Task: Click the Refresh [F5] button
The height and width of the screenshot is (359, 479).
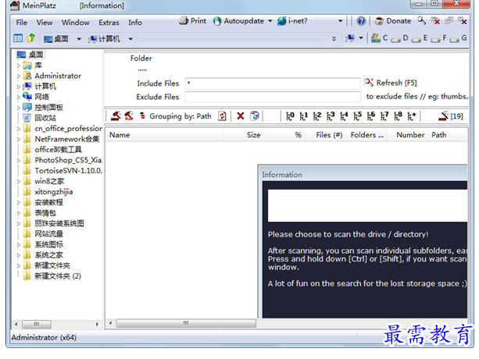Action: (391, 83)
